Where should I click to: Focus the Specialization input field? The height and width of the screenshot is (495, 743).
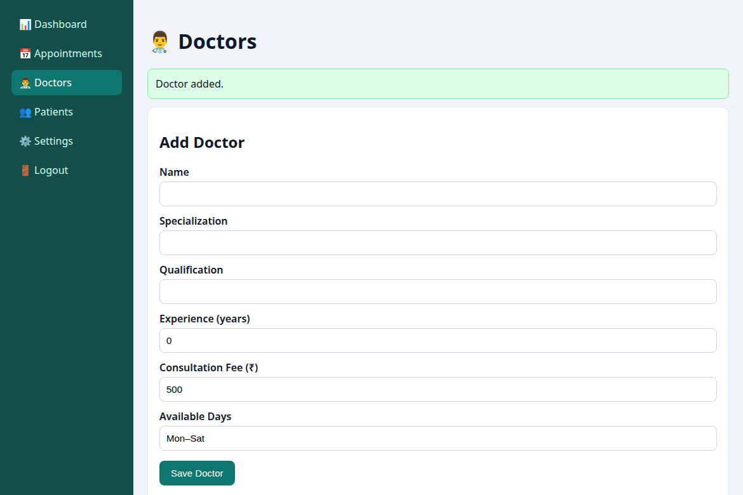[438, 242]
